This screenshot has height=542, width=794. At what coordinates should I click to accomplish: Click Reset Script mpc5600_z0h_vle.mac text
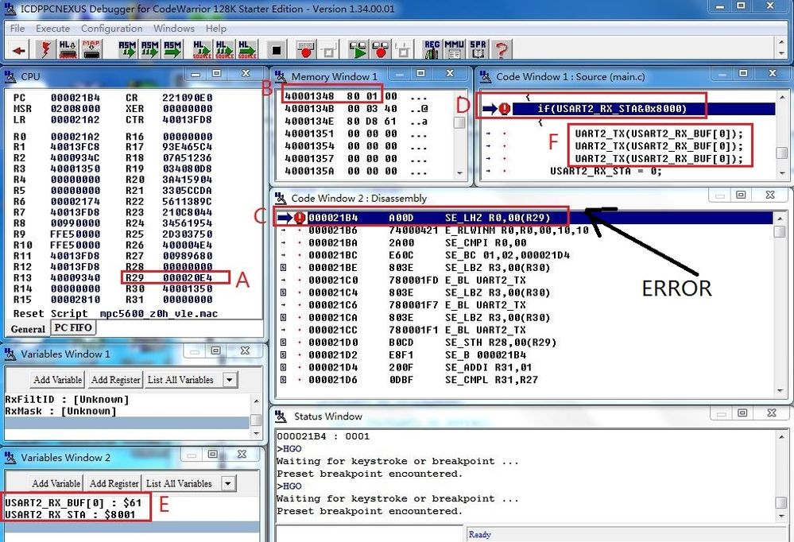coord(115,314)
